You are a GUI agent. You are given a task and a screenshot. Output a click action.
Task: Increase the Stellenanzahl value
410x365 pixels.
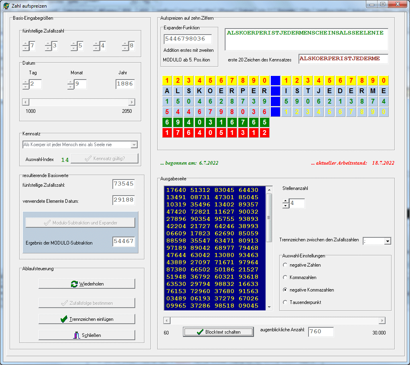pos(286,201)
